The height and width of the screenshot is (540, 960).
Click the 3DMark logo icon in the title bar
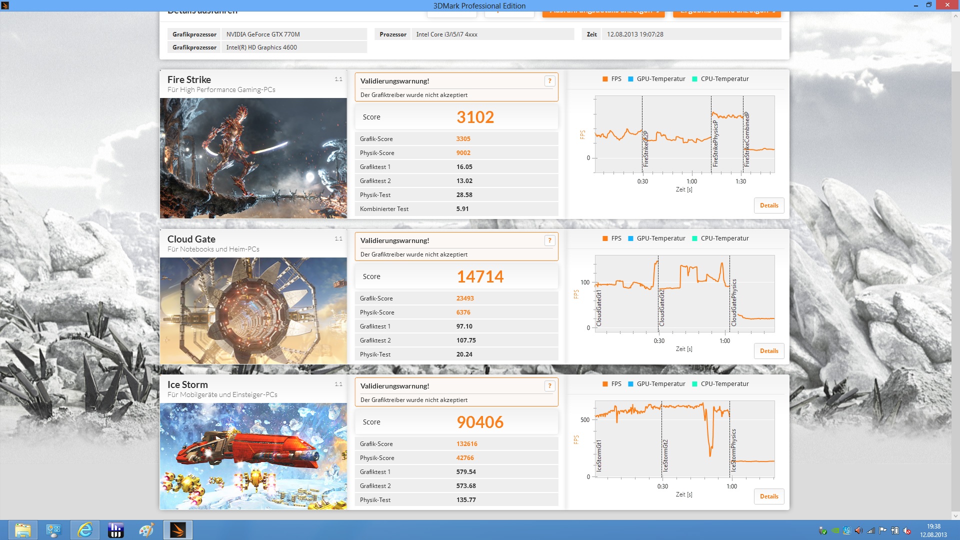(x=5, y=5)
